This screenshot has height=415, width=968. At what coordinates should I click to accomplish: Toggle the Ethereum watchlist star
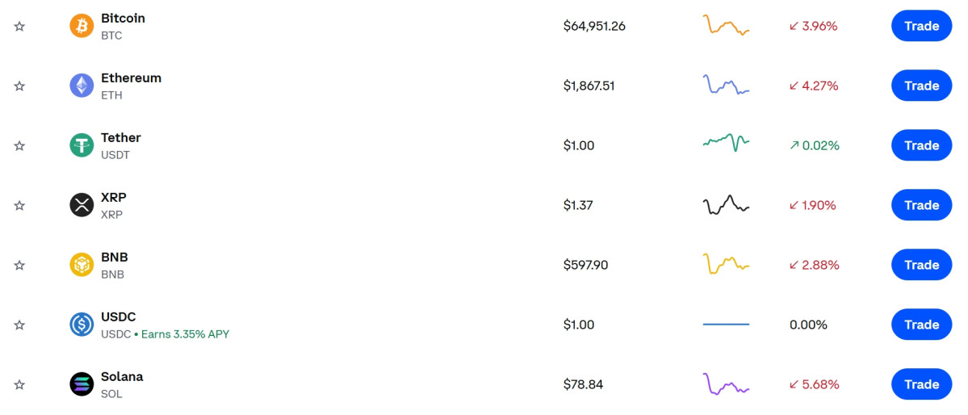click(x=19, y=86)
